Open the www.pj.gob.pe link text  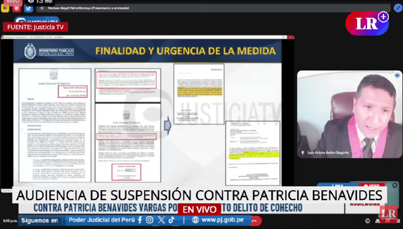click(222, 220)
